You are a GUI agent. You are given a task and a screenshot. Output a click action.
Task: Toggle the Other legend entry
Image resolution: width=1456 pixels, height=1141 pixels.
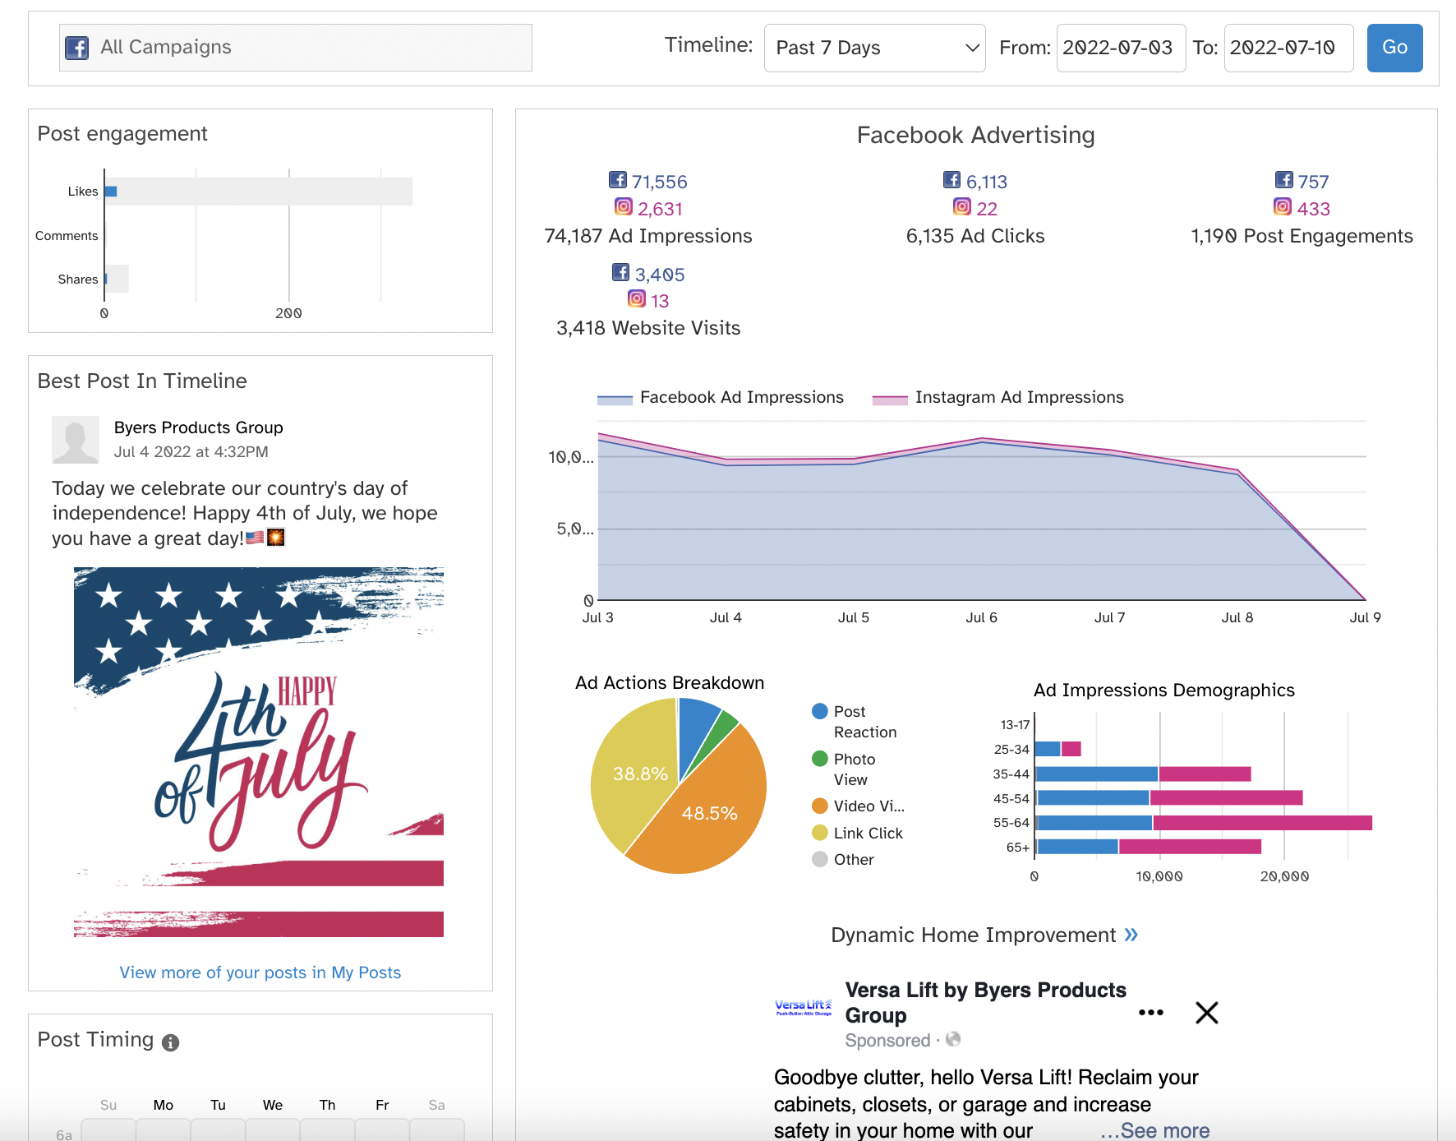click(843, 860)
